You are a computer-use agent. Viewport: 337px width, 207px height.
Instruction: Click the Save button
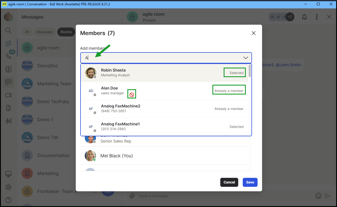point(250,182)
